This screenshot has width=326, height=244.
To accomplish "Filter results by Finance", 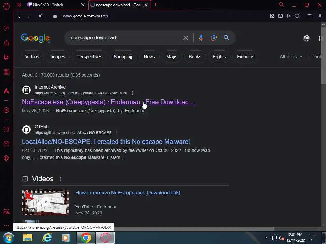I will coord(245,57).
